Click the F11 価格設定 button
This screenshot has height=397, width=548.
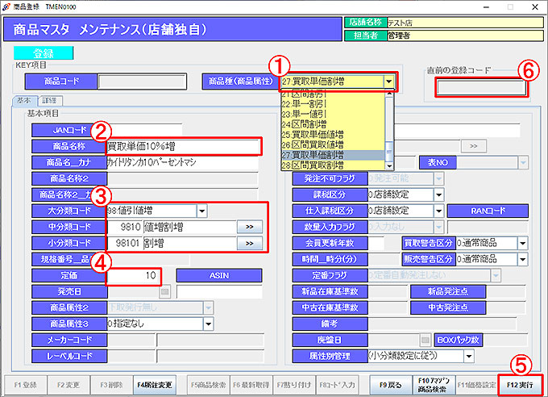477,385
